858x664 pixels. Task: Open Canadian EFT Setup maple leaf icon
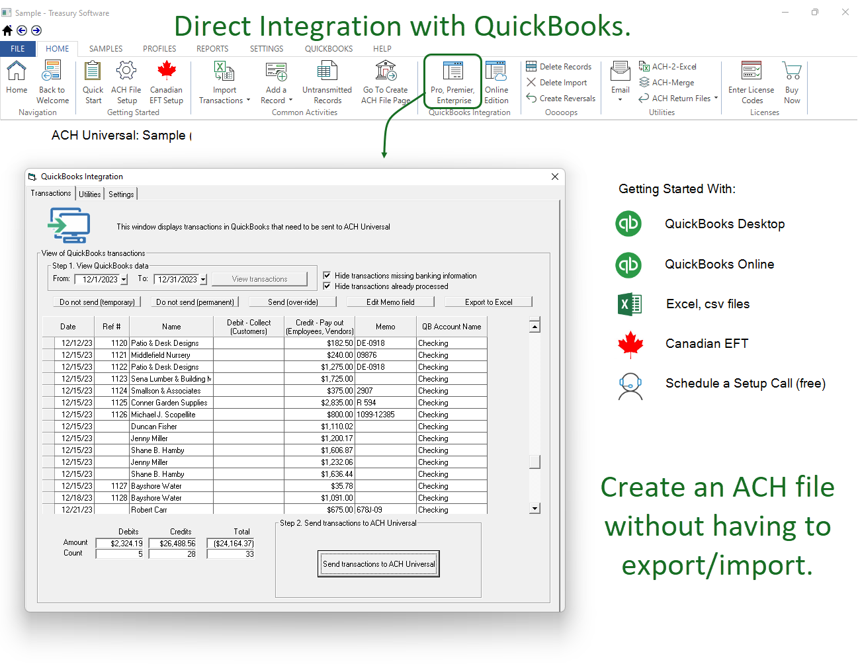click(166, 71)
